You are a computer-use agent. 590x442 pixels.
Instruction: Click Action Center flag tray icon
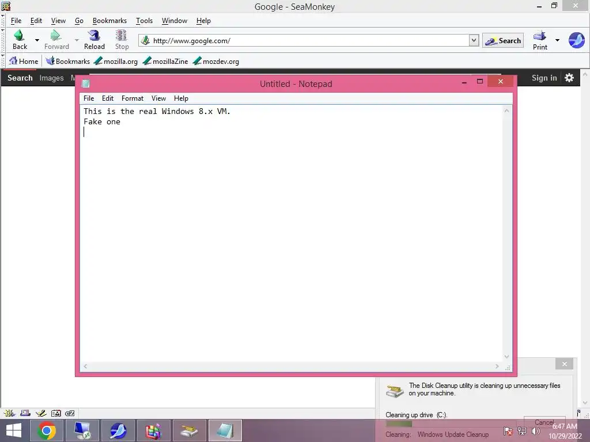point(508,431)
